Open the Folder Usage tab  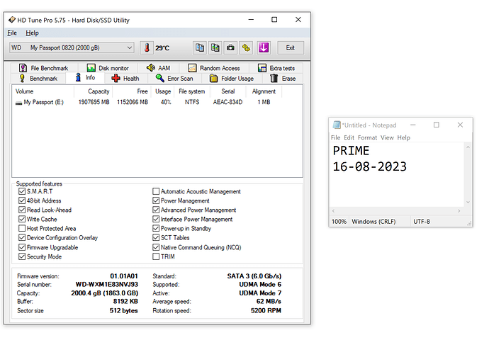point(232,78)
